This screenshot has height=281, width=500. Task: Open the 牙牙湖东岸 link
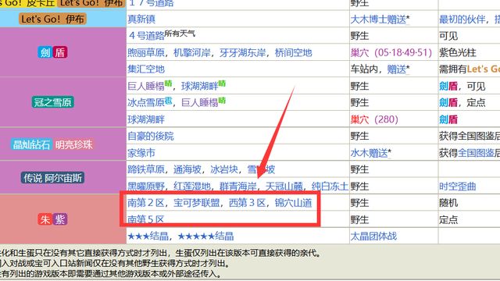(x=243, y=52)
